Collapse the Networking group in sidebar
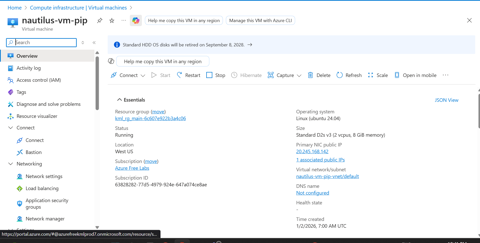The image size is (480, 243). [x=11, y=164]
